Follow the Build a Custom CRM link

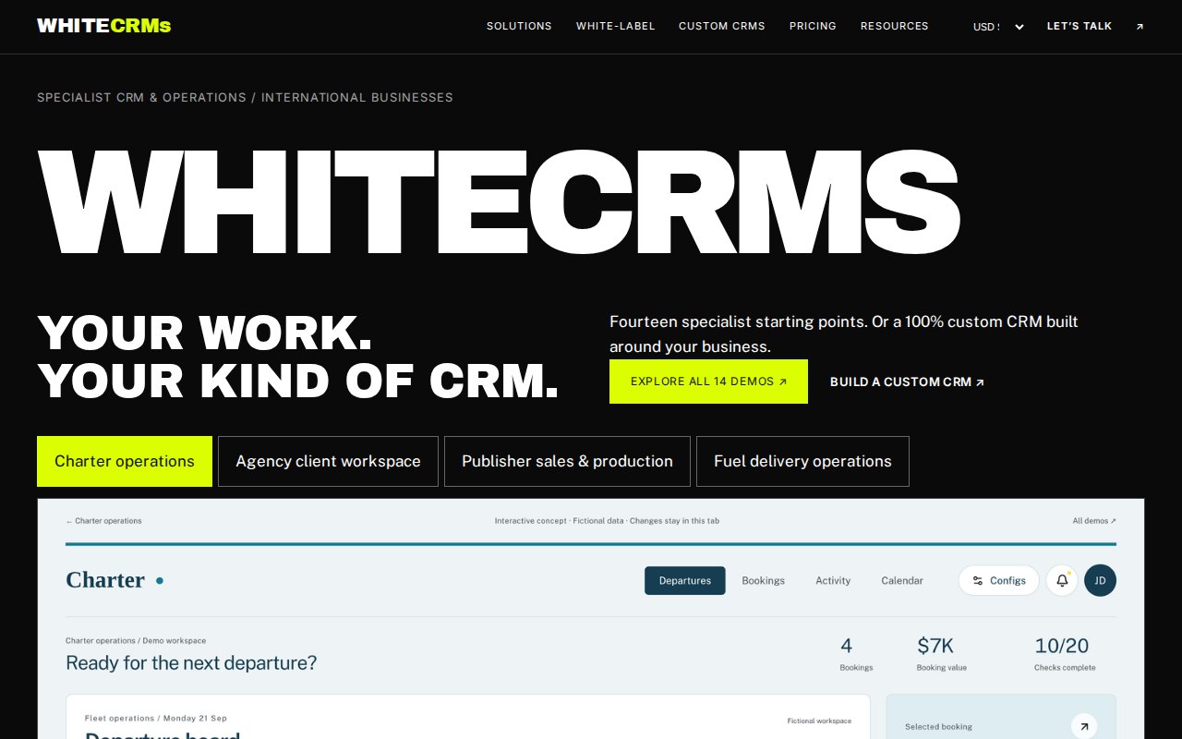click(907, 382)
